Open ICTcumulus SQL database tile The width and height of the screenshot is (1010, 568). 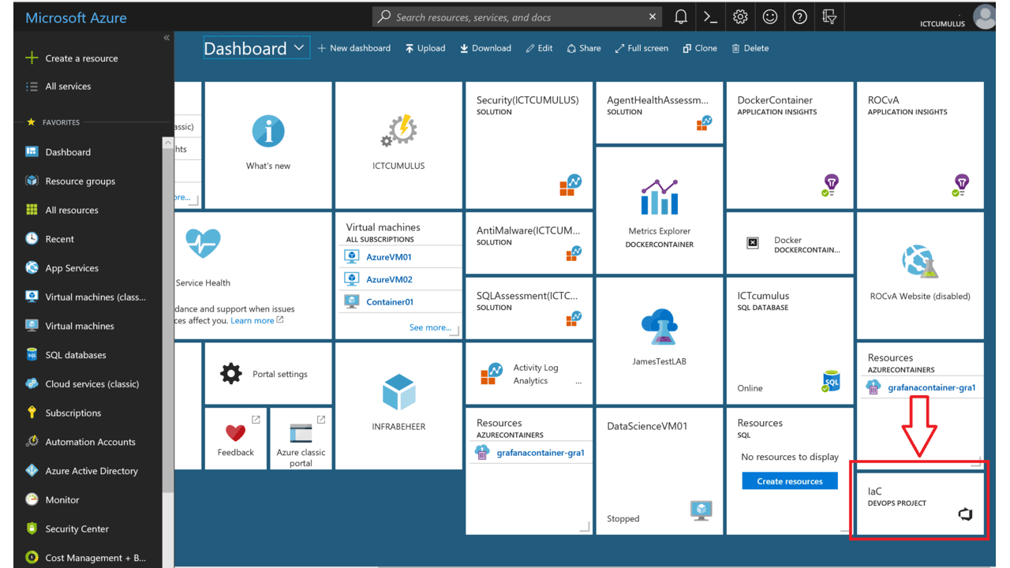point(790,341)
